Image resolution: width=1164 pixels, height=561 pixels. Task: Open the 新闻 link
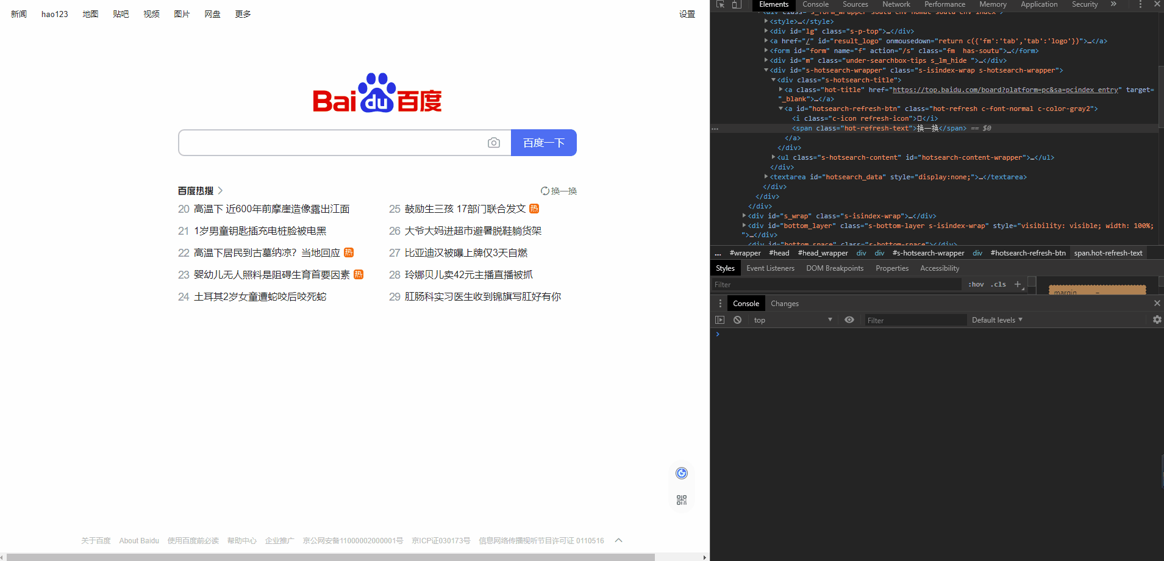19,14
